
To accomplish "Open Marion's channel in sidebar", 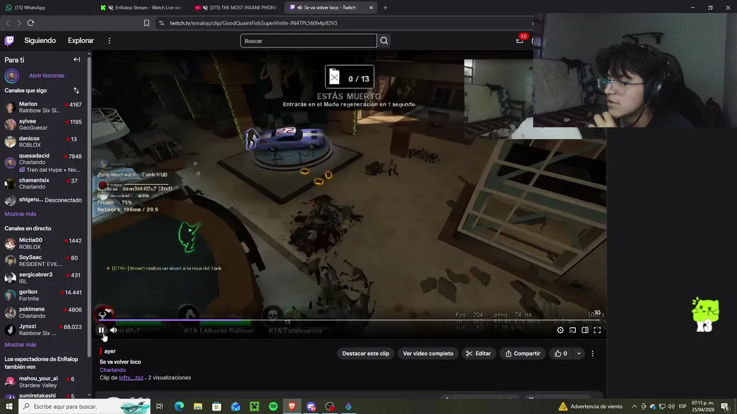I will point(44,107).
